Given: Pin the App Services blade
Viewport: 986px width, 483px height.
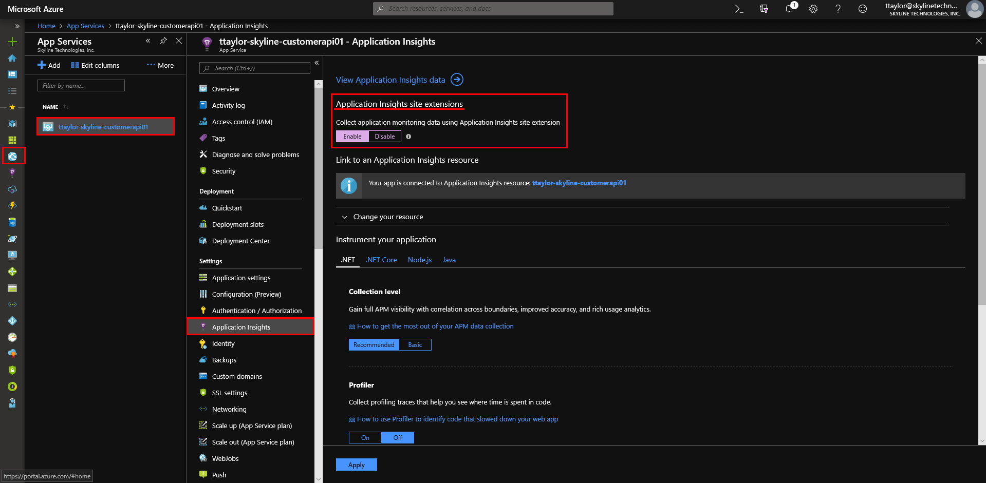Looking at the screenshot, I should click(163, 41).
